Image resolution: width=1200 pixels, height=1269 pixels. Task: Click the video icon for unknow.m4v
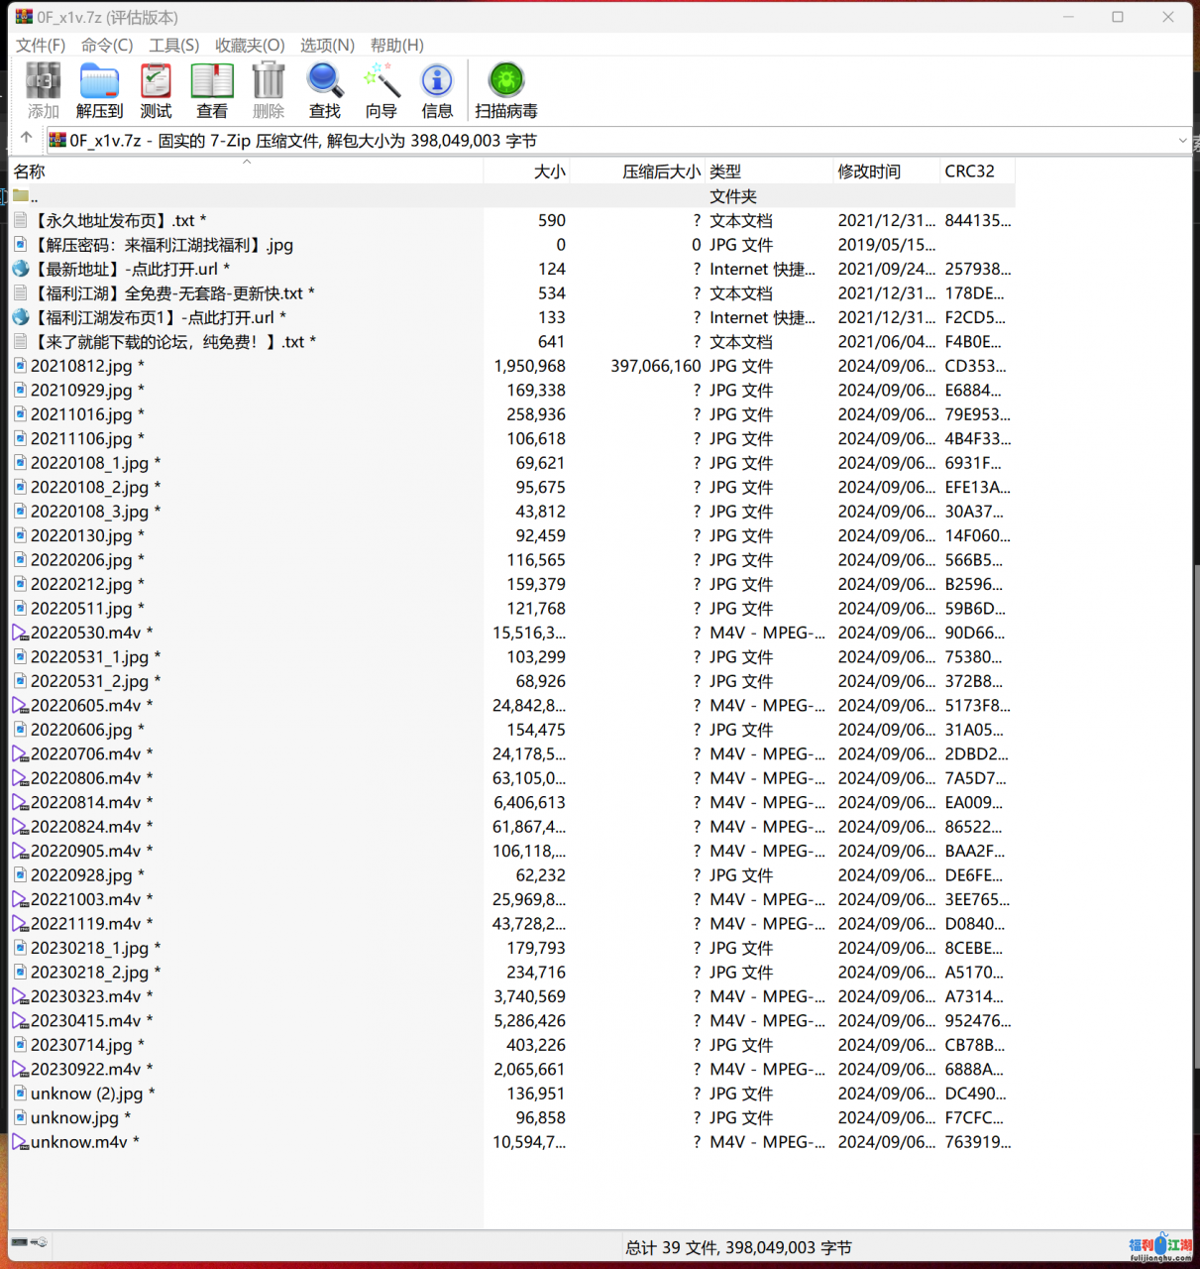click(21, 1142)
